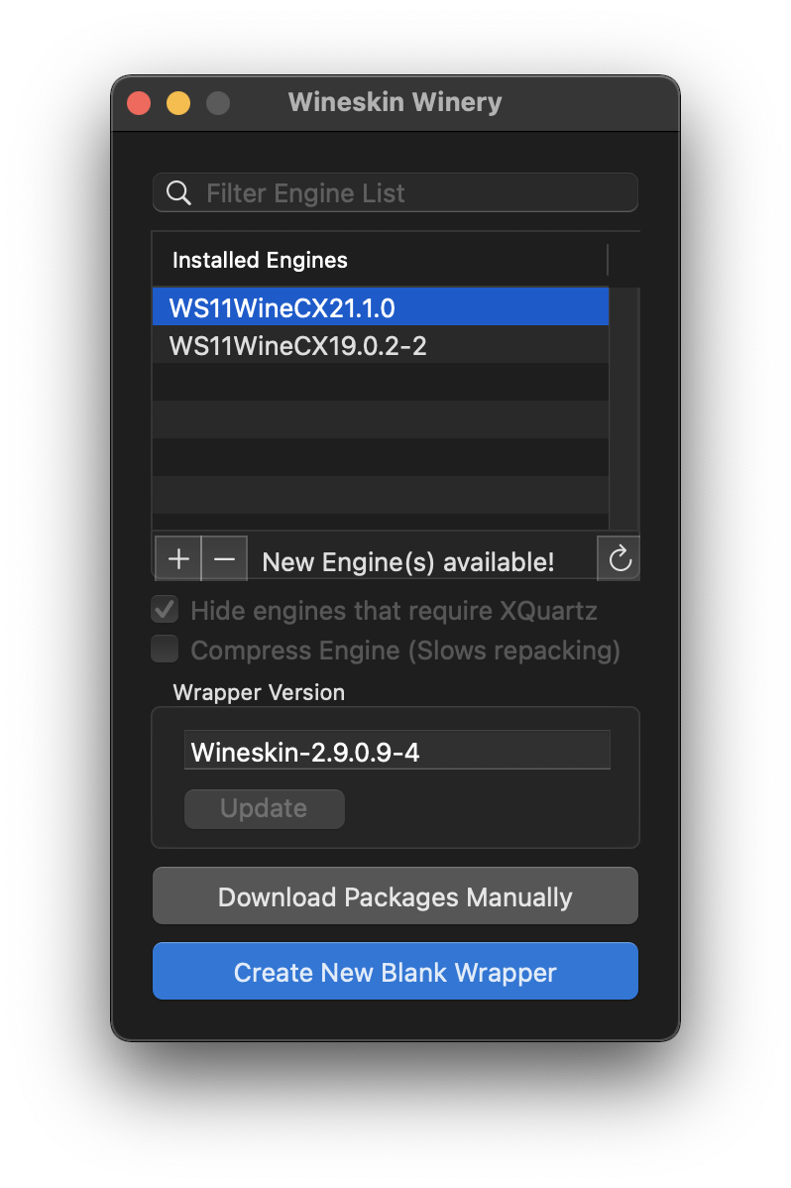Image resolution: width=791 pixels, height=1188 pixels.
Task: Click the Filter Engine List search field
Action: [396, 191]
